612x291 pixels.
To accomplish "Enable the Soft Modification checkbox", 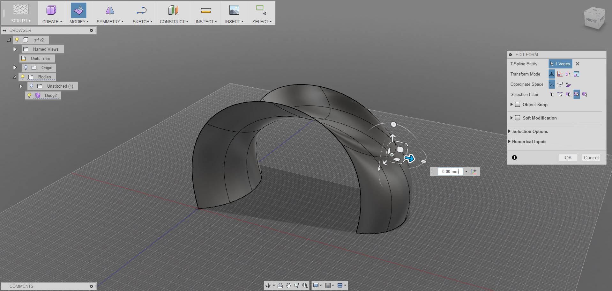I will [x=518, y=118].
